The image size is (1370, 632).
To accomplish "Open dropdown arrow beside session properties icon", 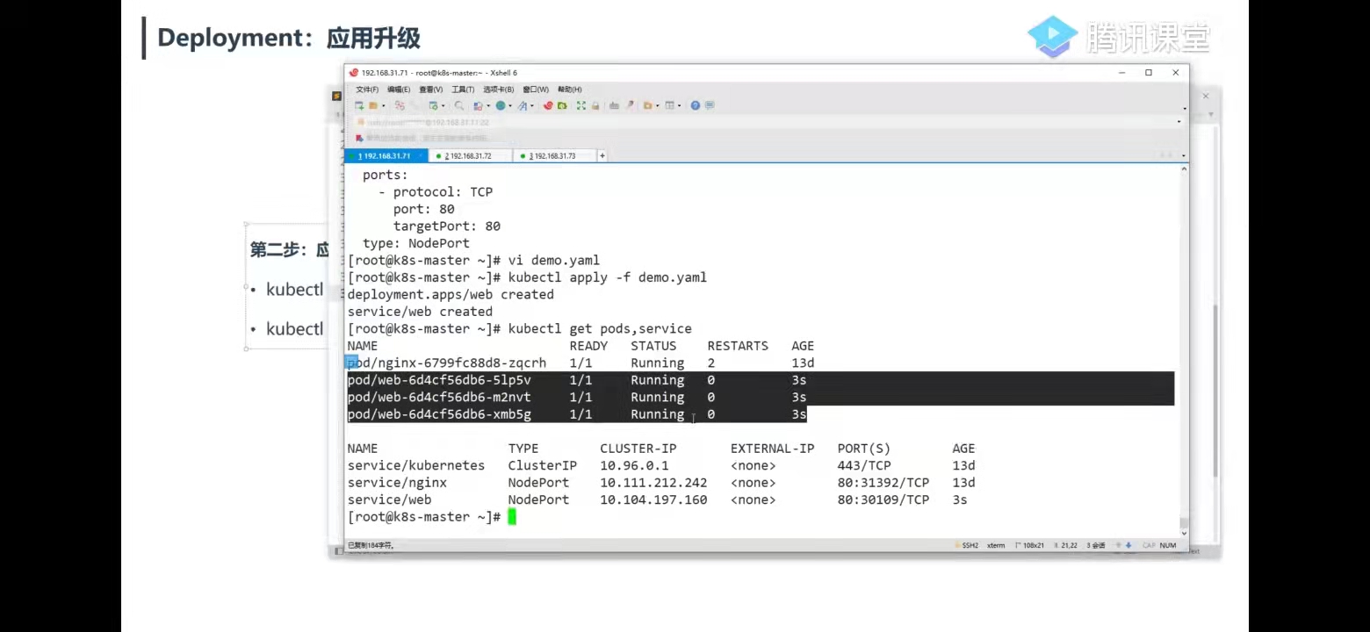I will [443, 106].
